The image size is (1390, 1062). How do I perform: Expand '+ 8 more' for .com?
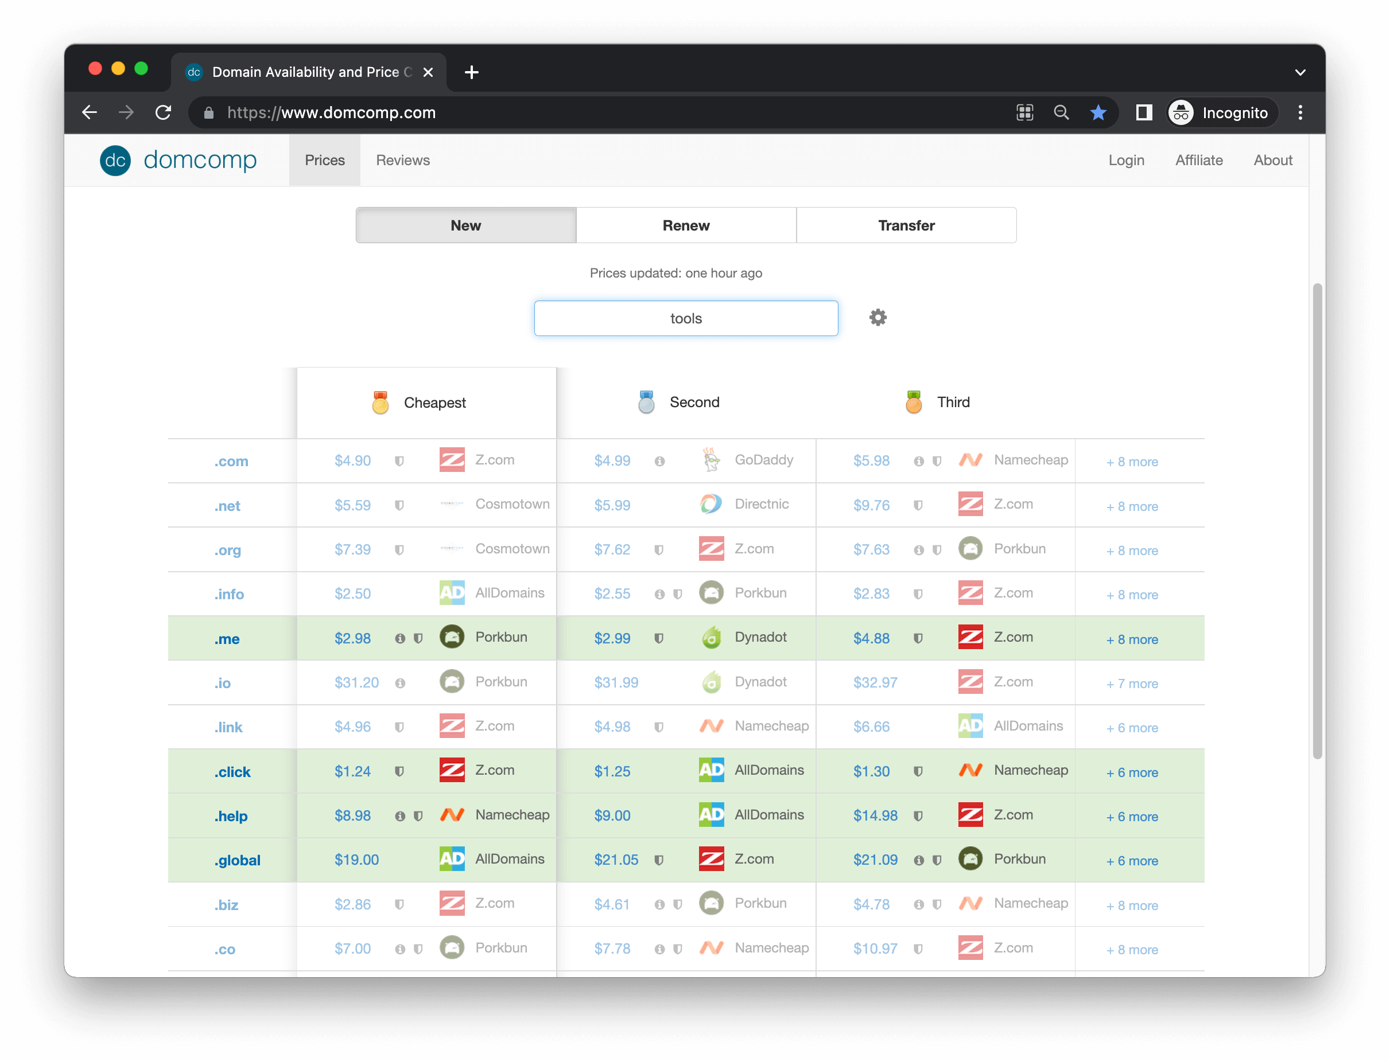[x=1132, y=462]
